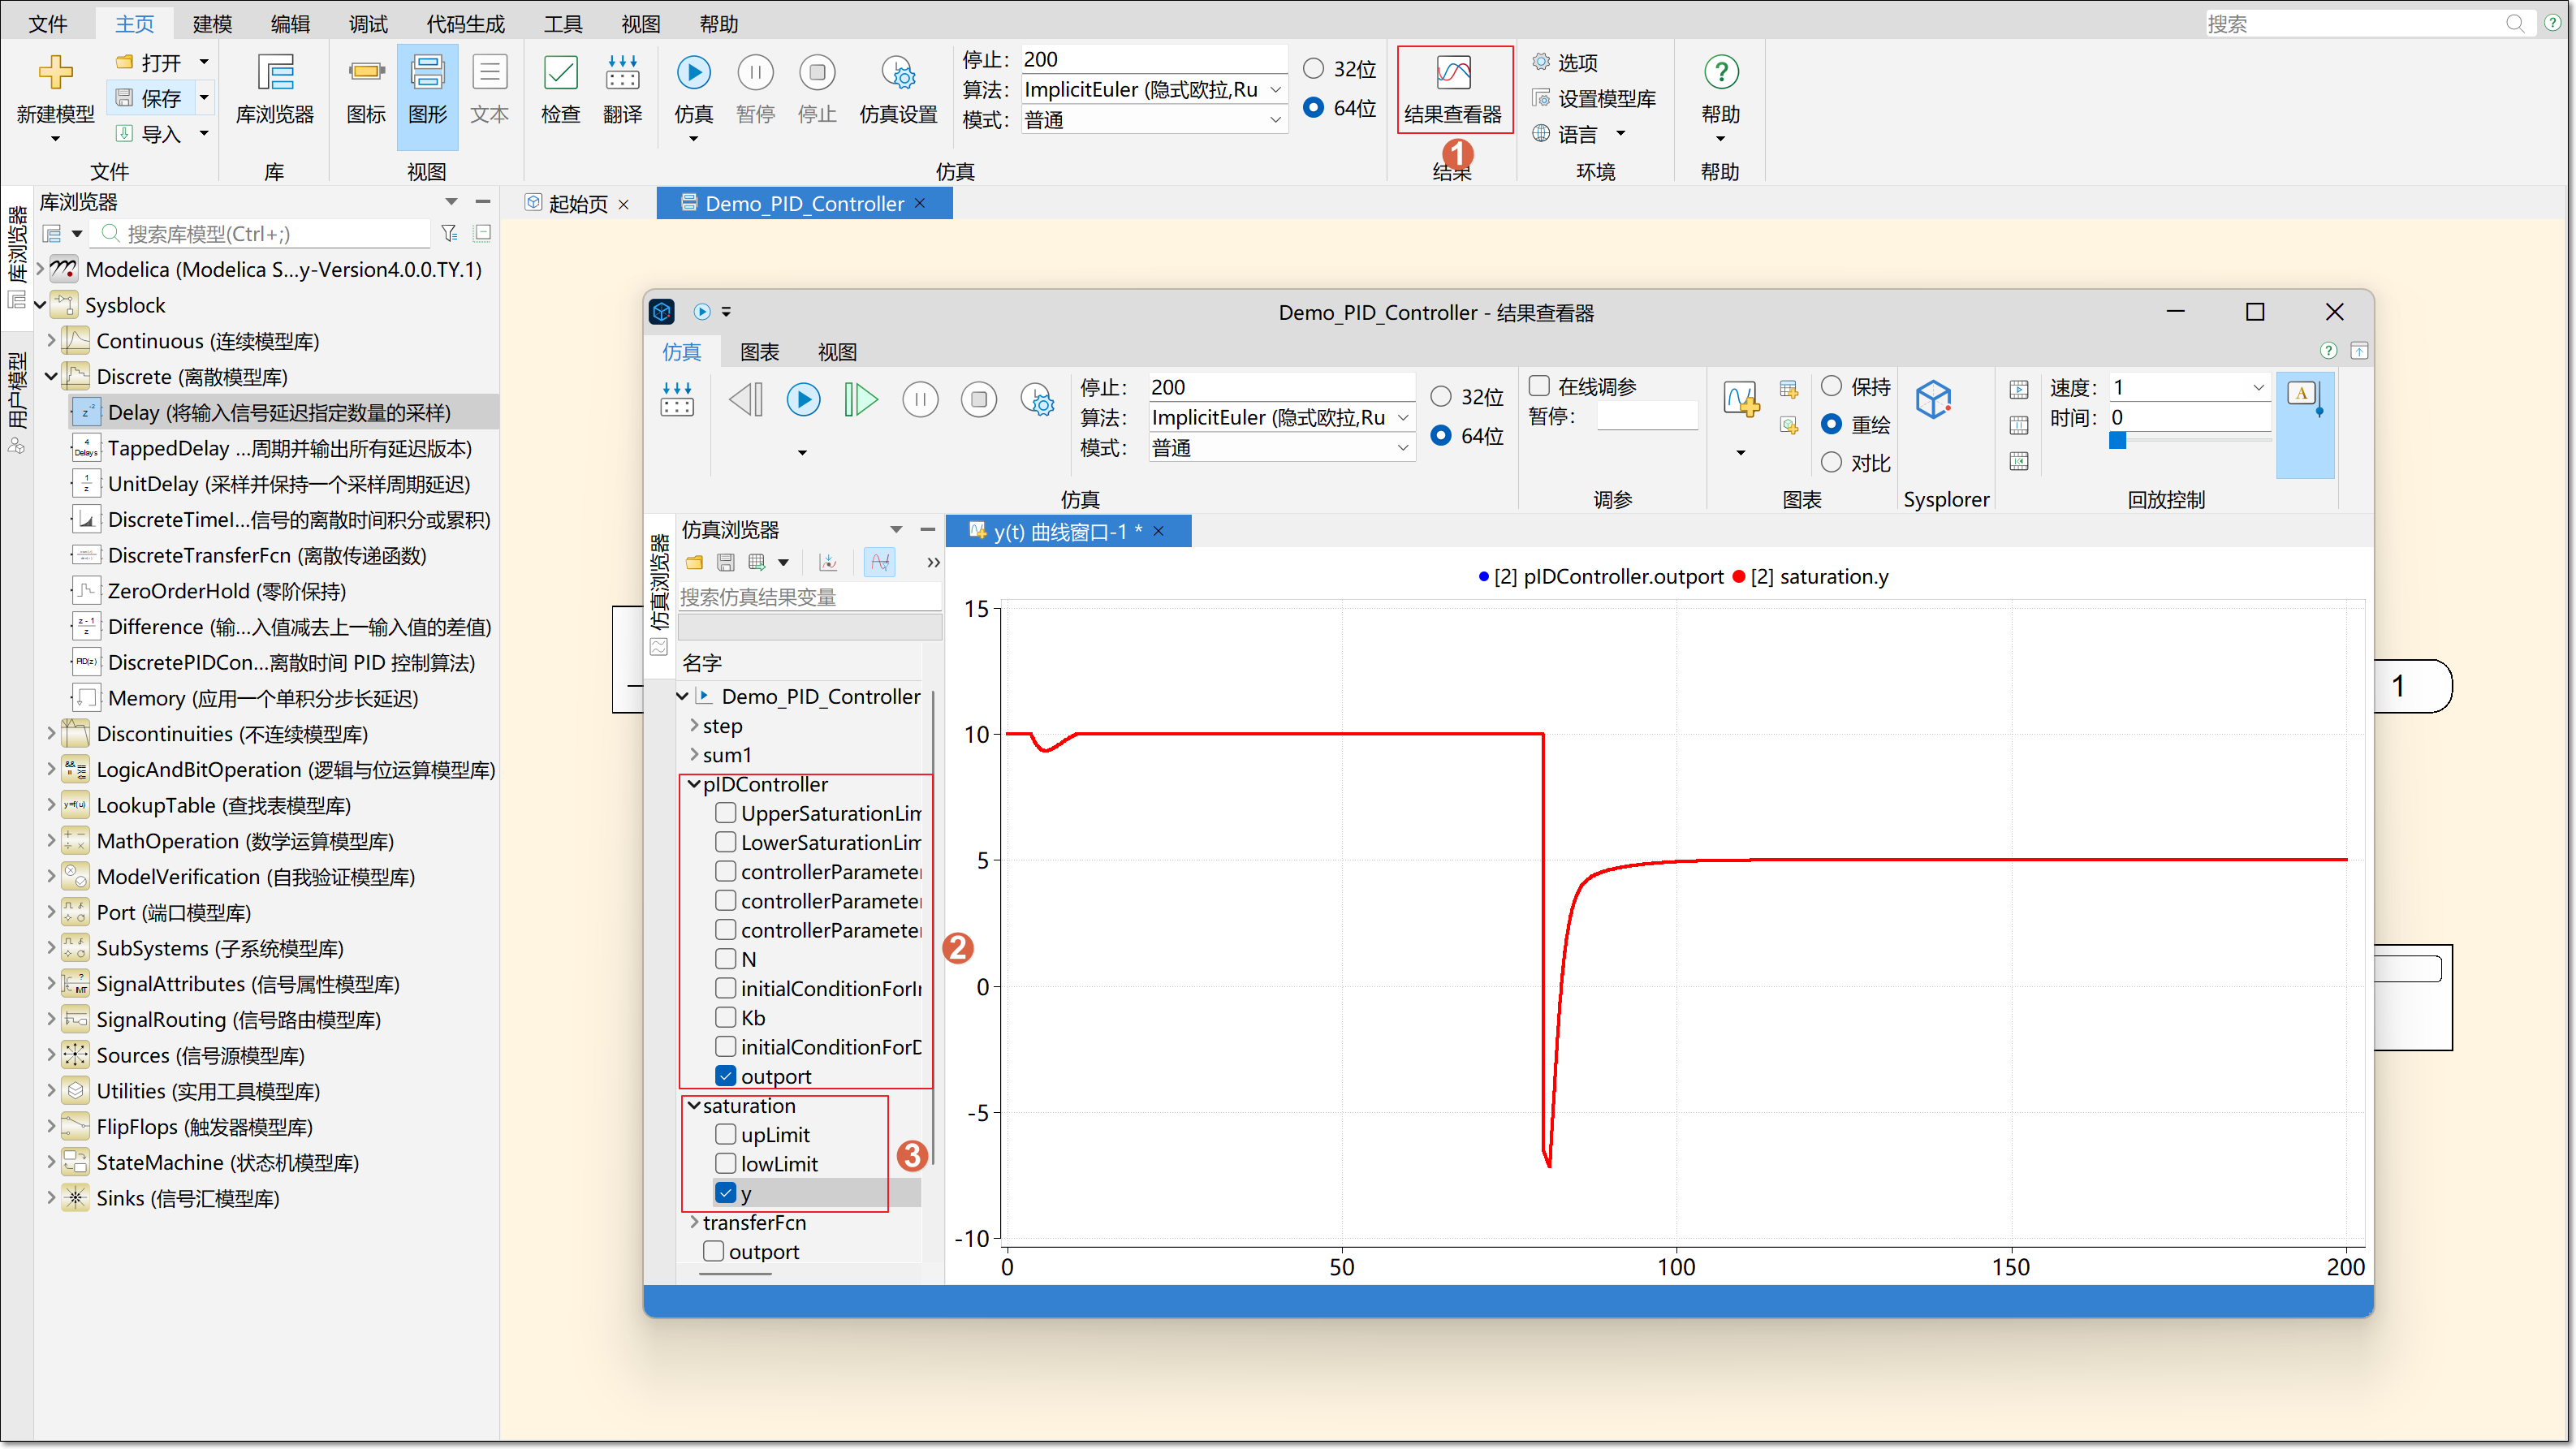Screen dimensions: 2576x1449
Task: Click the Sysplorer cube icon in results viewer
Action: coord(1933,401)
